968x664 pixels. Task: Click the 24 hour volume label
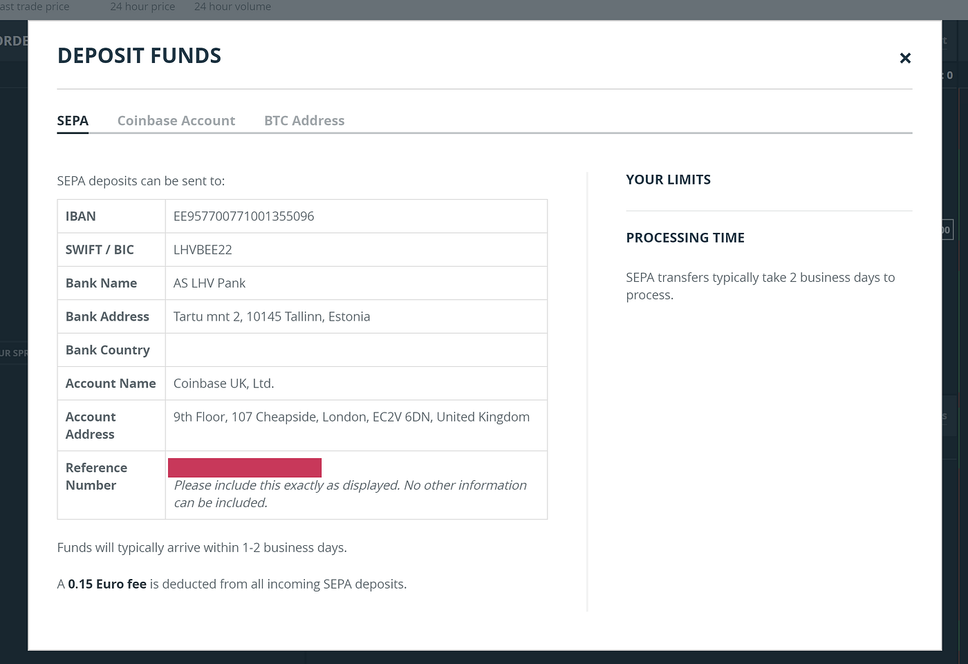point(232,7)
